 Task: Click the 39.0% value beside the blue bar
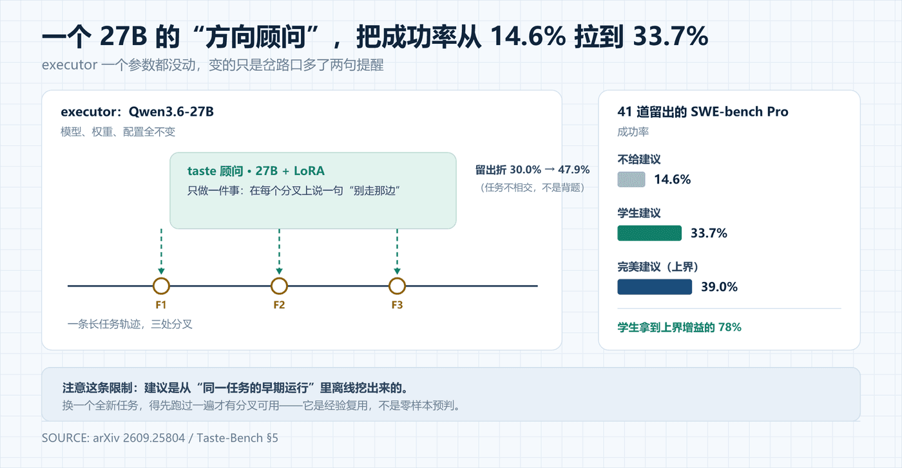point(719,286)
